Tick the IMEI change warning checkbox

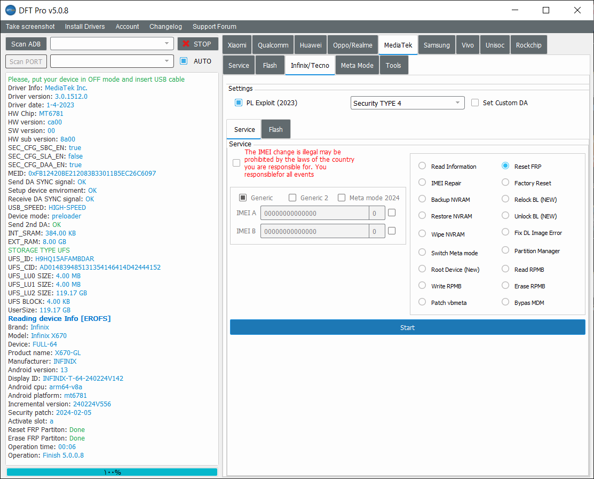pyautogui.click(x=236, y=163)
